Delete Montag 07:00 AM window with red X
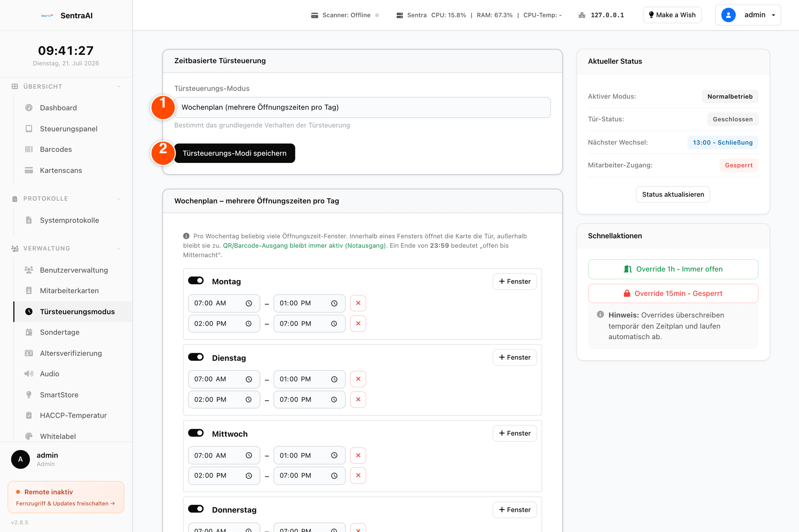 358,303
